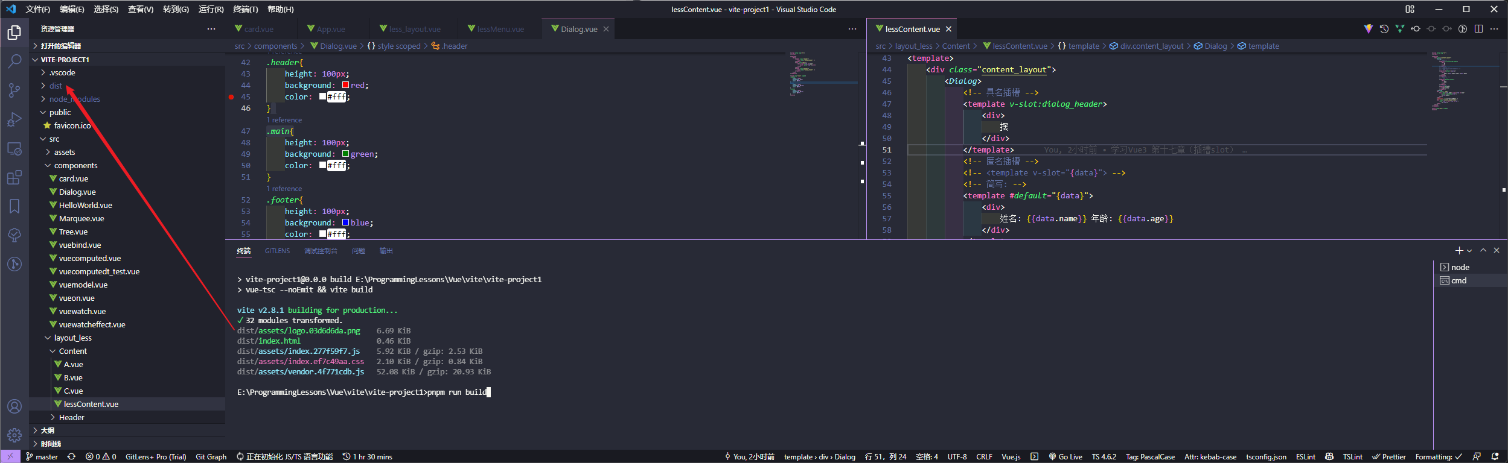
Task: Open the Git Graph circle icon in the activity bar
Action: [x=14, y=264]
